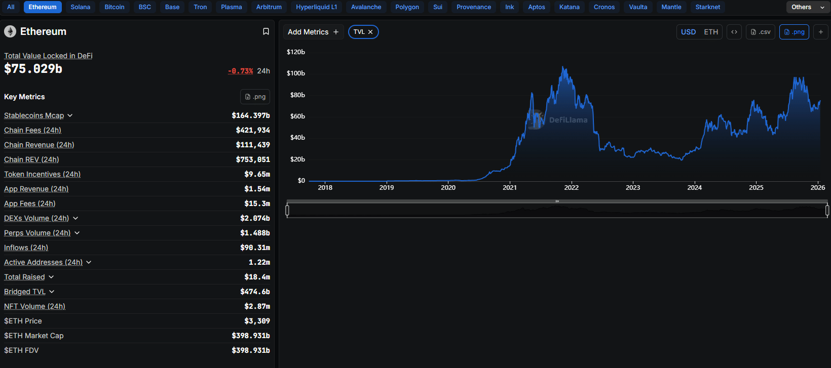Open the Plasma chain tab
Viewport: 831px width, 368px height.
click(x=232, y=7)
